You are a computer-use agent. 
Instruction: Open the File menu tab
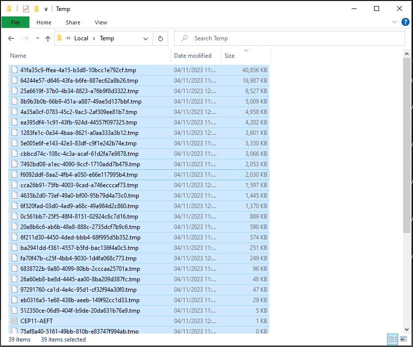pos(15,22)
